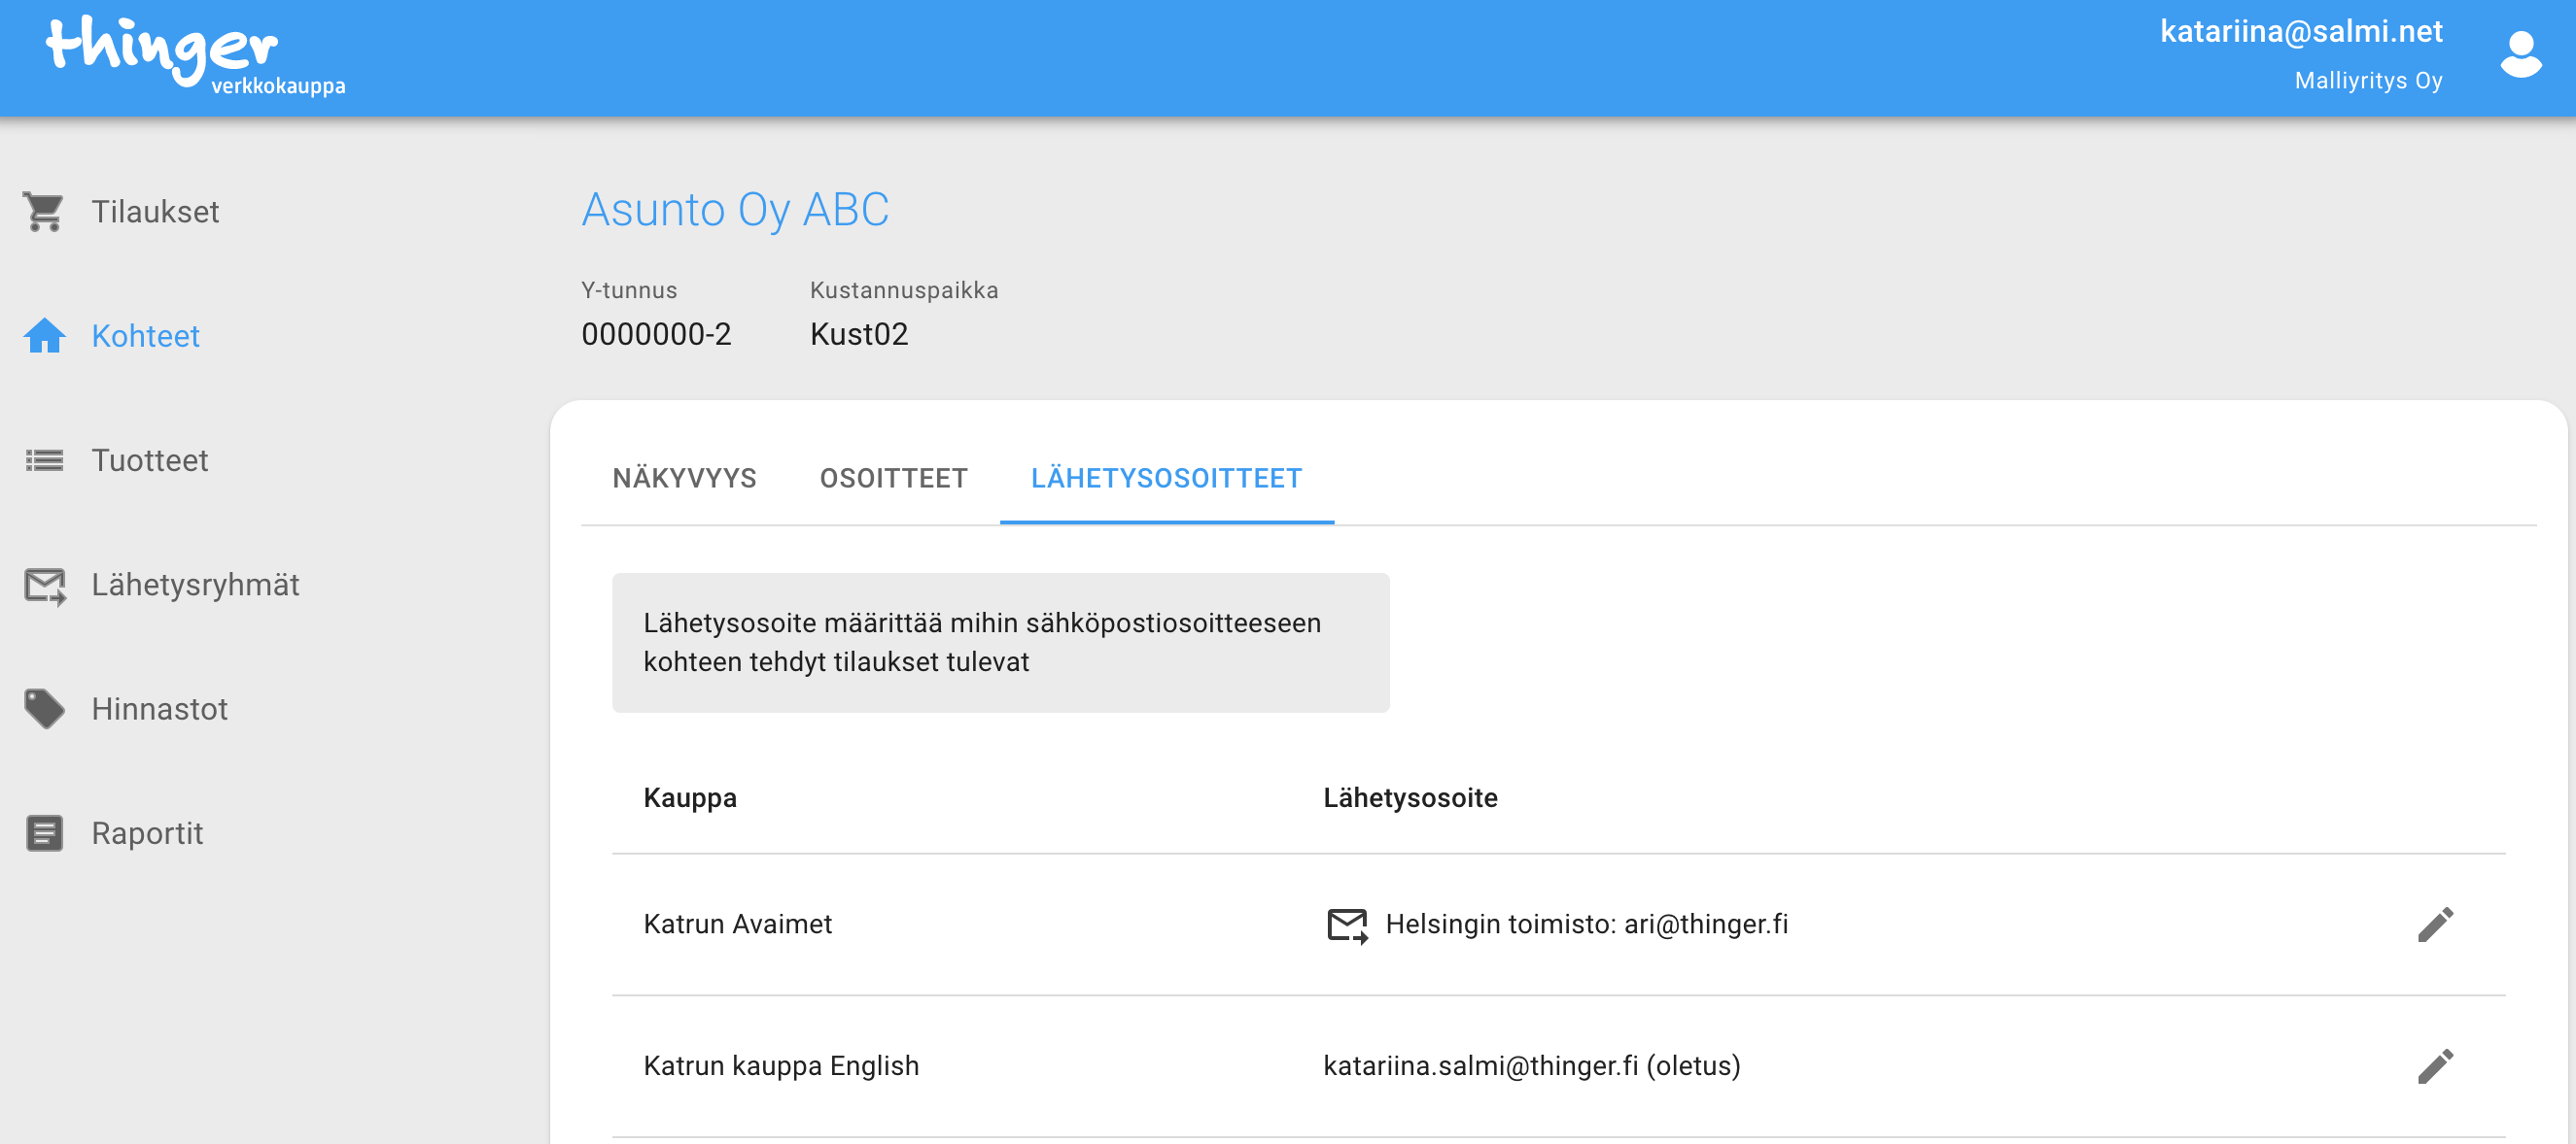Click the list Tuotteet icon
This screenshot has width=2576, height=1144.
tap(44, 460)
